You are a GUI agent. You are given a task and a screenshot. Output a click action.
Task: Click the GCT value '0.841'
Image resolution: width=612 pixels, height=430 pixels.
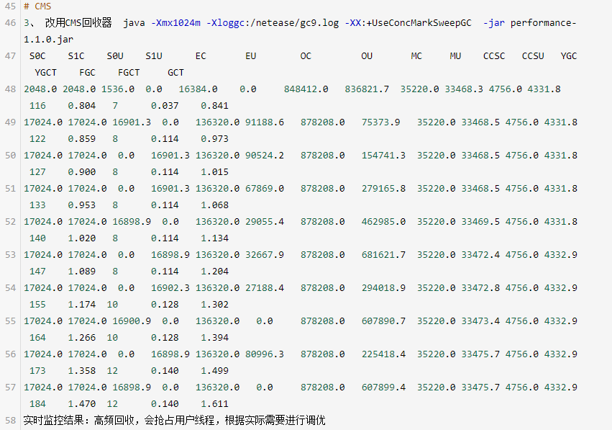click(x=215, y=106)
